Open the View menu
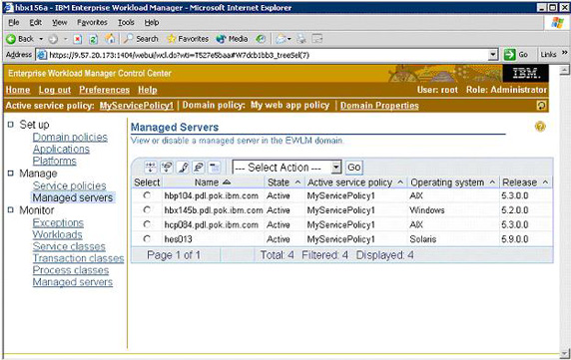The image size is (571, 360). click(x=59, y=23)
